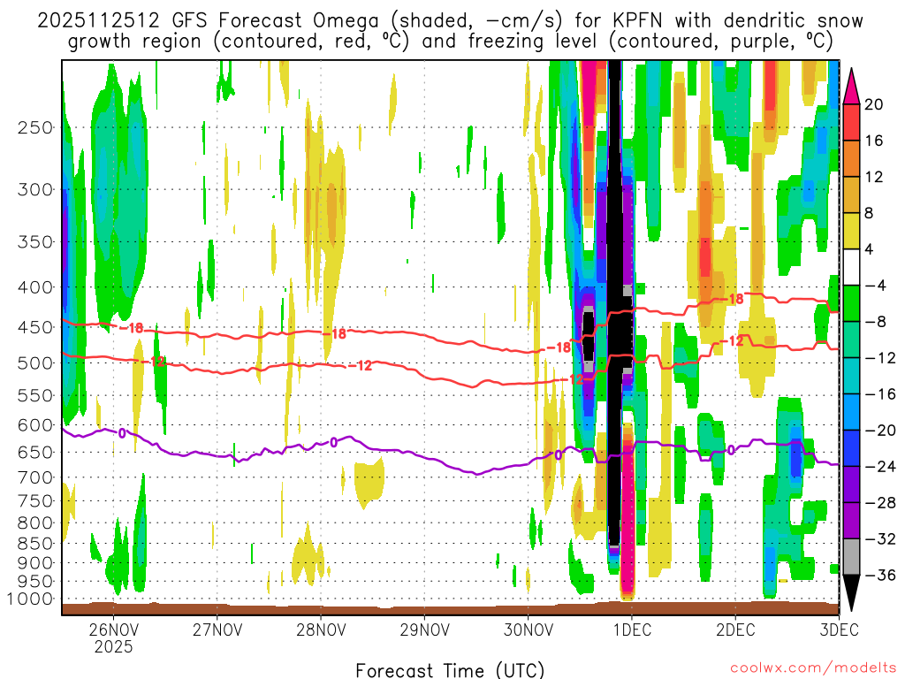Click the 250 pressure level label
Screen dimensions: 905x679
tap(35, 127)
